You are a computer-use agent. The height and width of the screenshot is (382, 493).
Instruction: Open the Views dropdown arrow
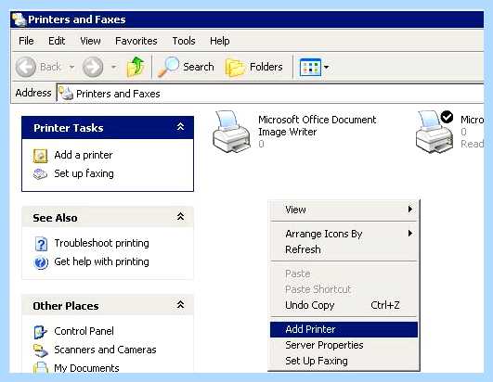point(327,67)
